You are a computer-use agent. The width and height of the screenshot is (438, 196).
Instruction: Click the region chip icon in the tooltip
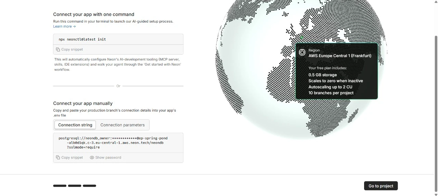coord(302,52)
